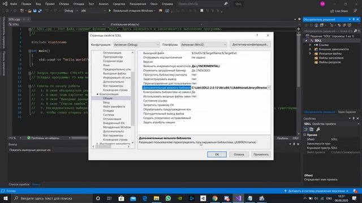Click the Windows taskbar search box
The width and height of the screenshot is (362, 203).
tap(51, 198)
